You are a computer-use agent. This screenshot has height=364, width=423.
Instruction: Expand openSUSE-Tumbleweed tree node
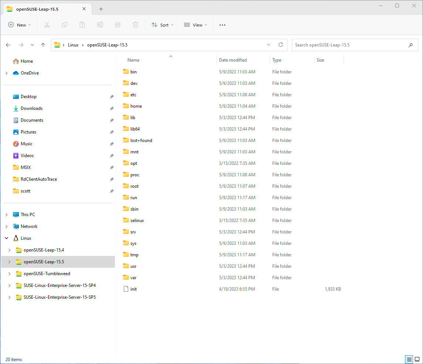pos(10,274)
